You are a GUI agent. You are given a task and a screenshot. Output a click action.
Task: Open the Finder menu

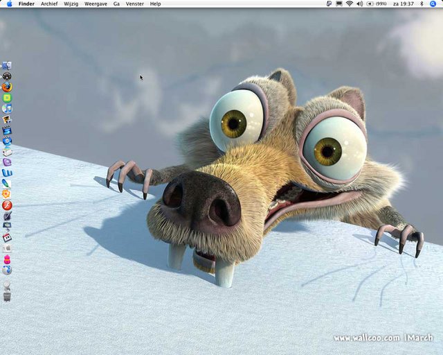coord(26,3)
